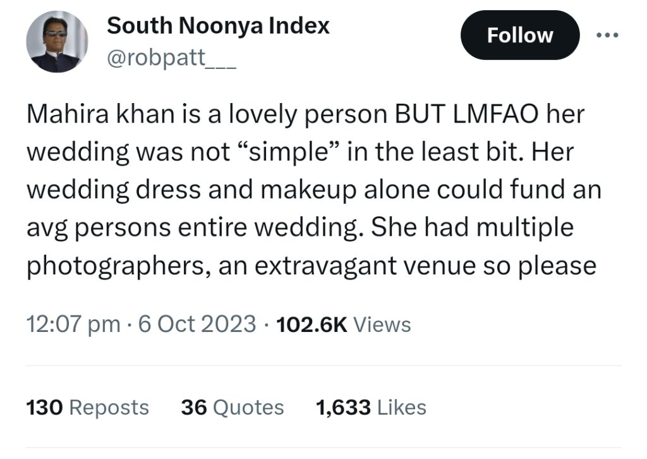The height and width of the screenshot is (459, 647).
Task: Click the tweet line starting with "photographers"
Action: pyautogui.click(x=311, y=266)
